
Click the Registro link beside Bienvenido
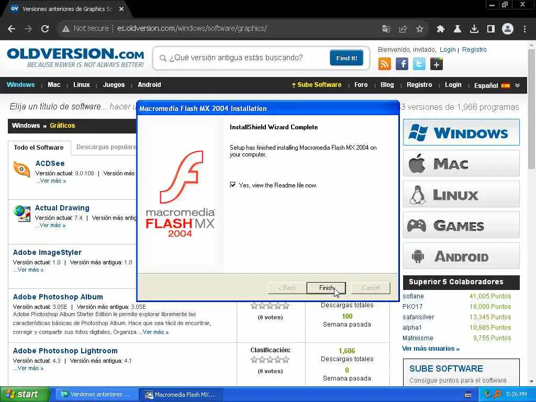coord(474,50)
